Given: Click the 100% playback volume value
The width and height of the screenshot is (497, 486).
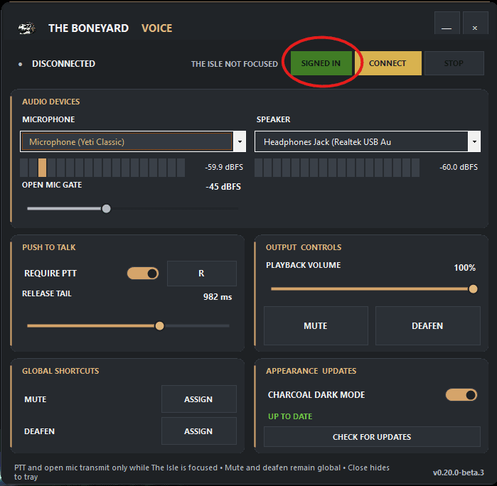Looking at the screenshot, I should click(x=465, y=268).
